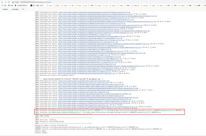This screenshot has height=136, width=206.
Task: Open the wulongbo job breadcrumb
Action: pos(15,9)
